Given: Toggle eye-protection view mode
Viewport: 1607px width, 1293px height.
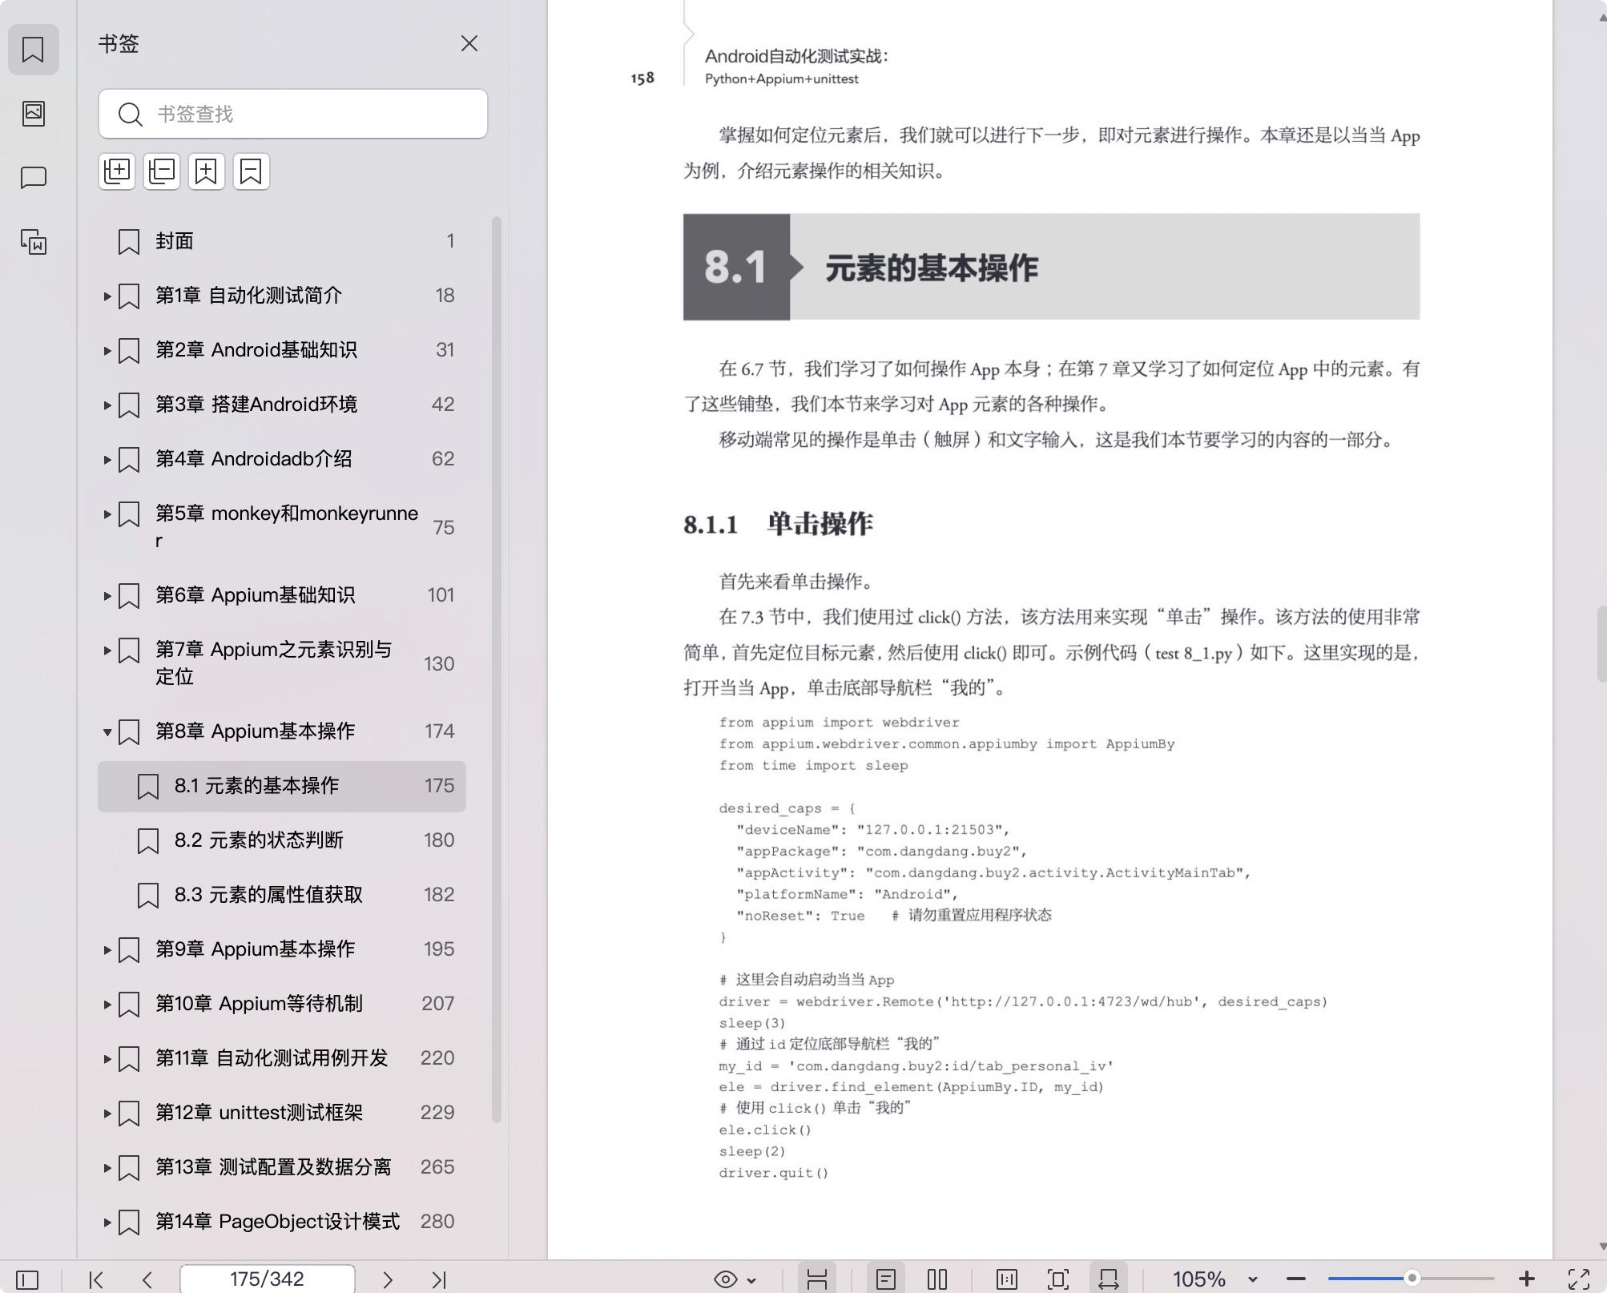Looking at the screenshot, I should [x=725, y=1279].
